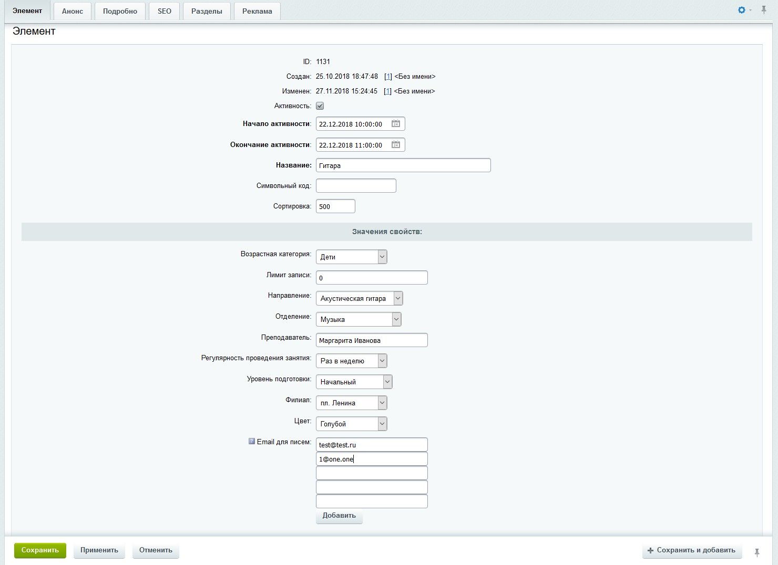Click the Сортировка field with 500
Viewport: 778px width, 565px height.
335,206
